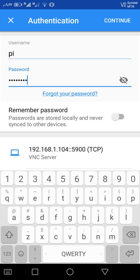
Task: Show password using the eye icon
Action: pyautogui.click(x=124, y=80)
